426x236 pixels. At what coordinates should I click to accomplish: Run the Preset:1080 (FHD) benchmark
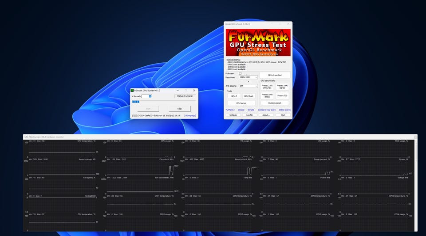click(x=267, y=95)
